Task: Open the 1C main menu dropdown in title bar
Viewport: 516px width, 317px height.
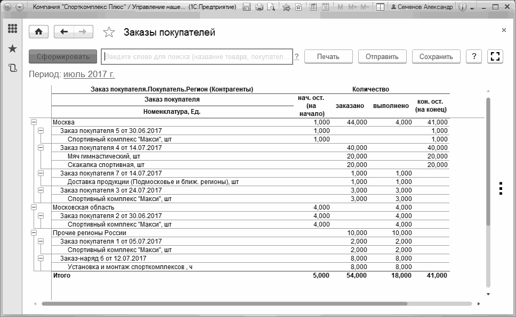Action: pyautogui.click(x=20, y=7)
